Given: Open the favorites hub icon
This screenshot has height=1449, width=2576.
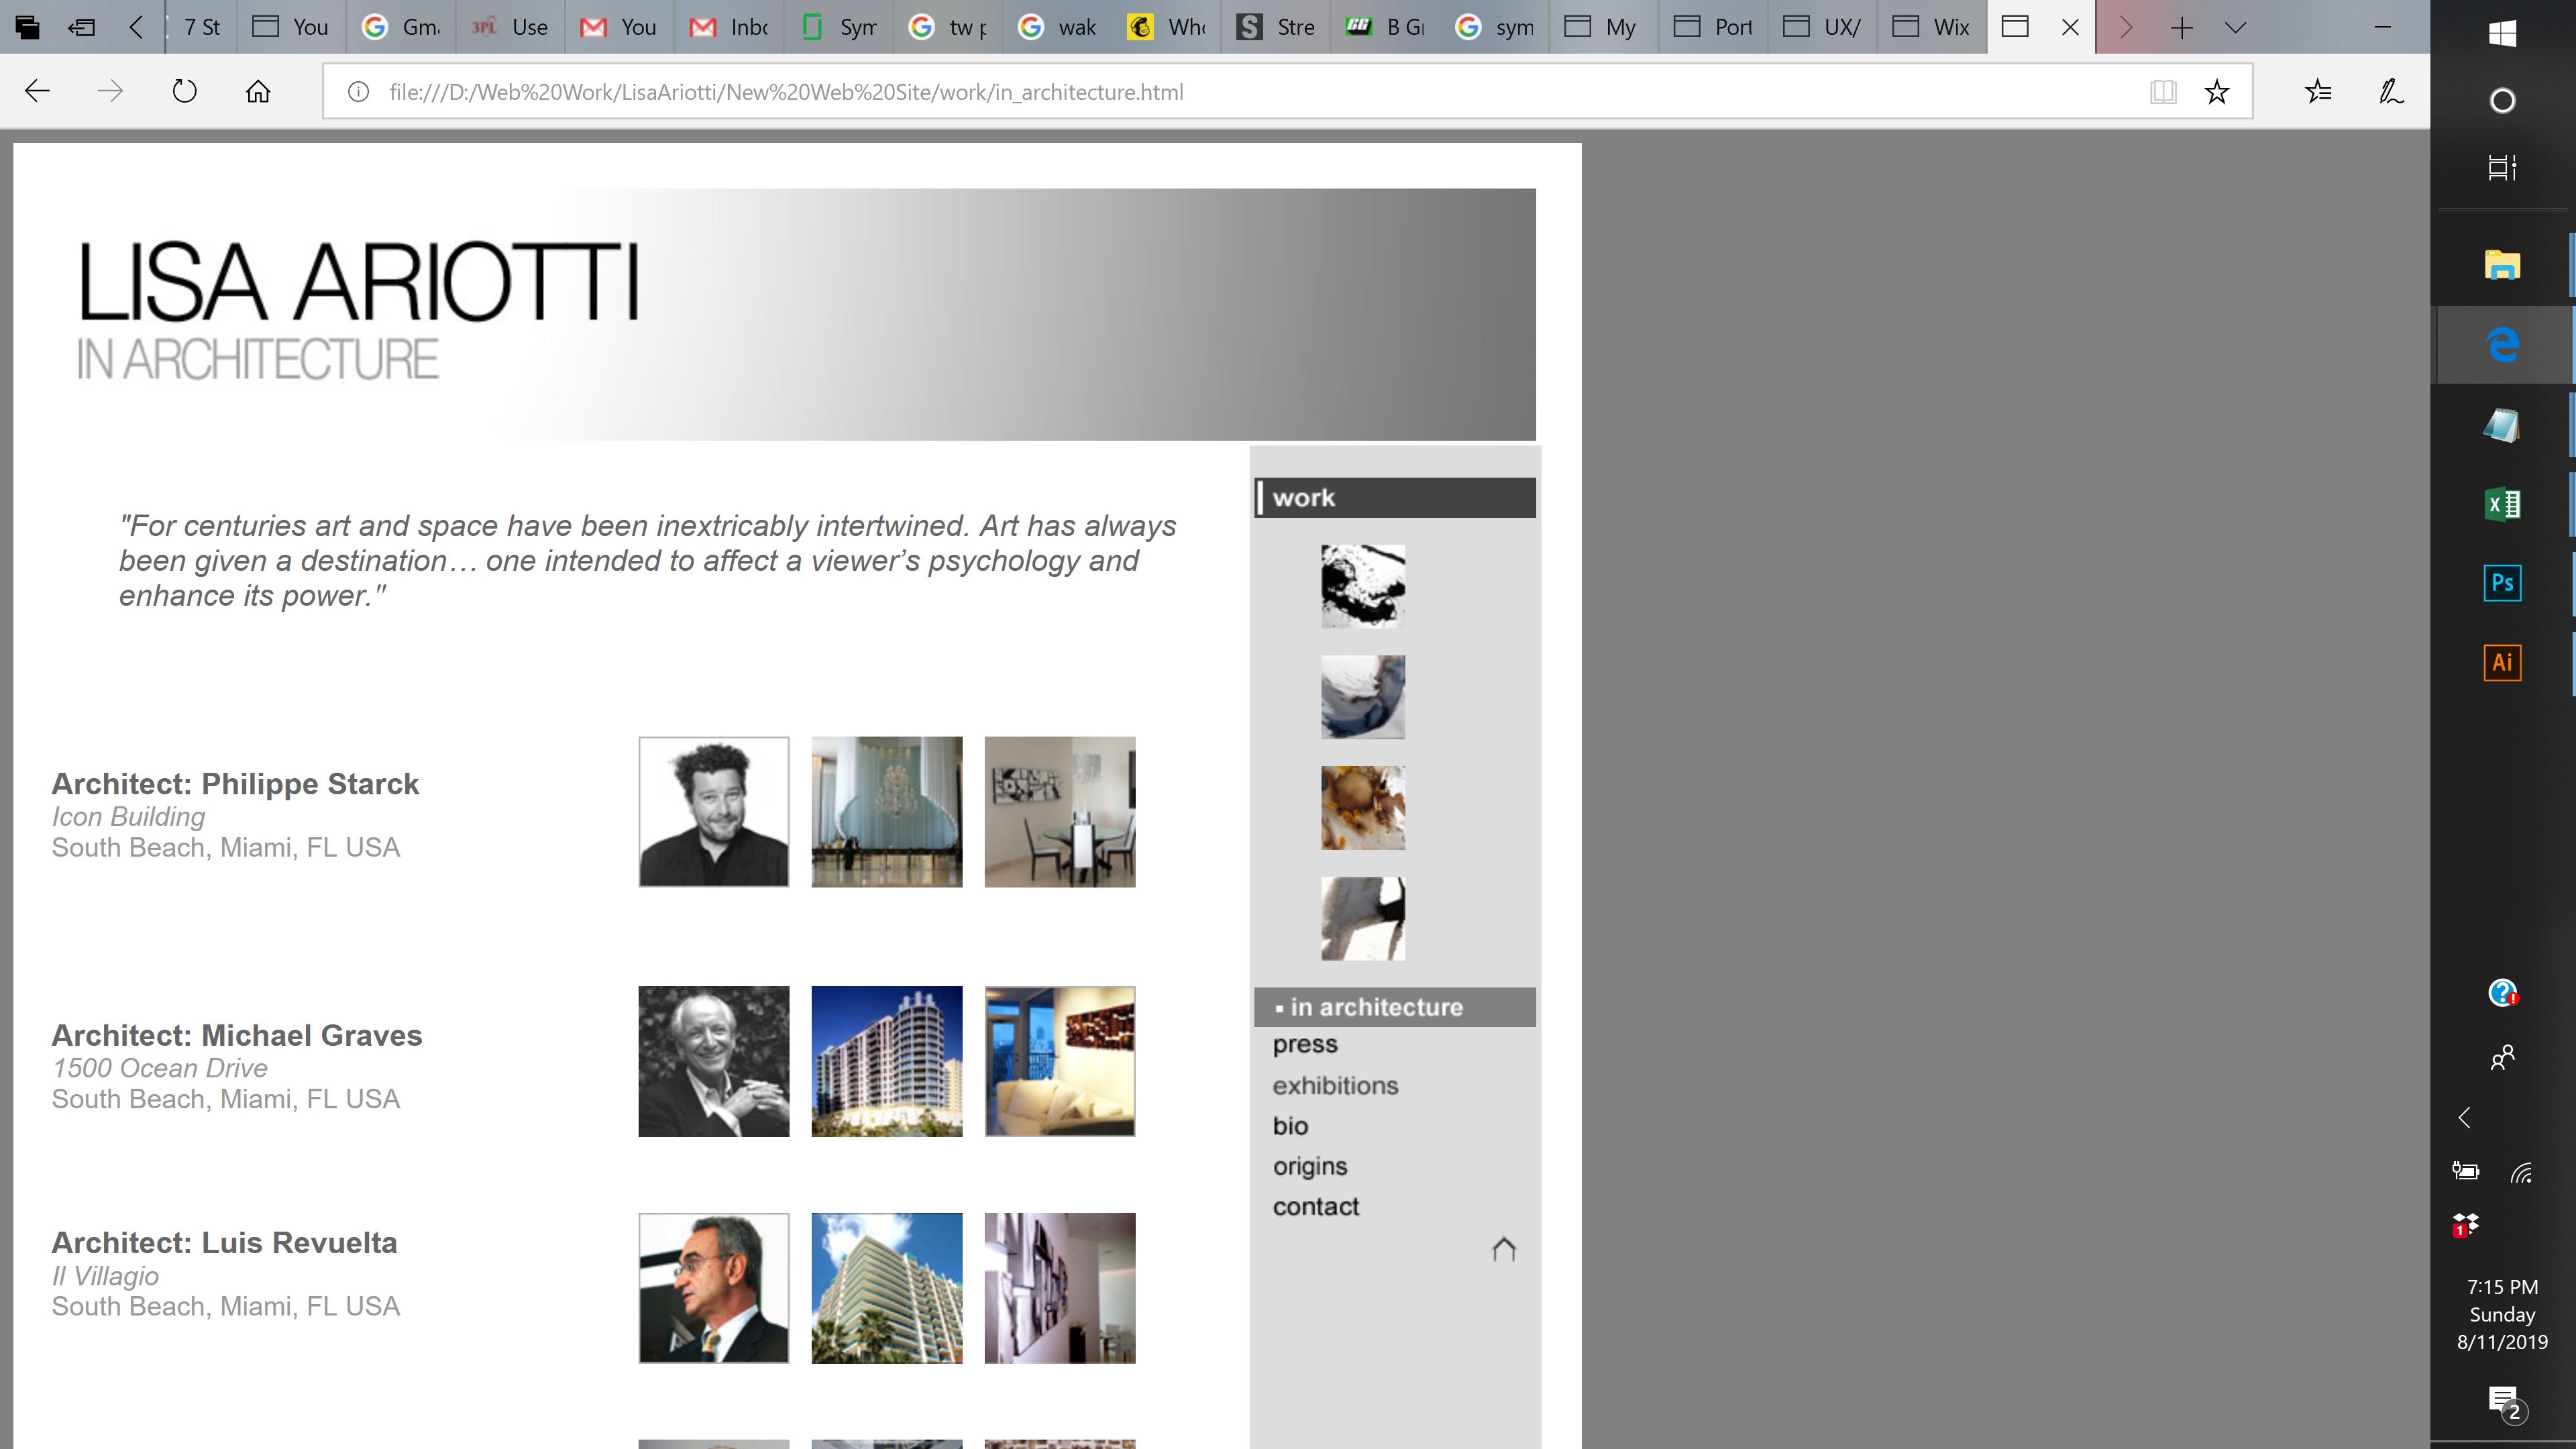Looking at the screenshot, I should [x=2318, y=92].
